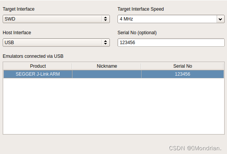Click inside the 4 MHz speed field
This screenshot has width=227, height=154.
point(167,19)
